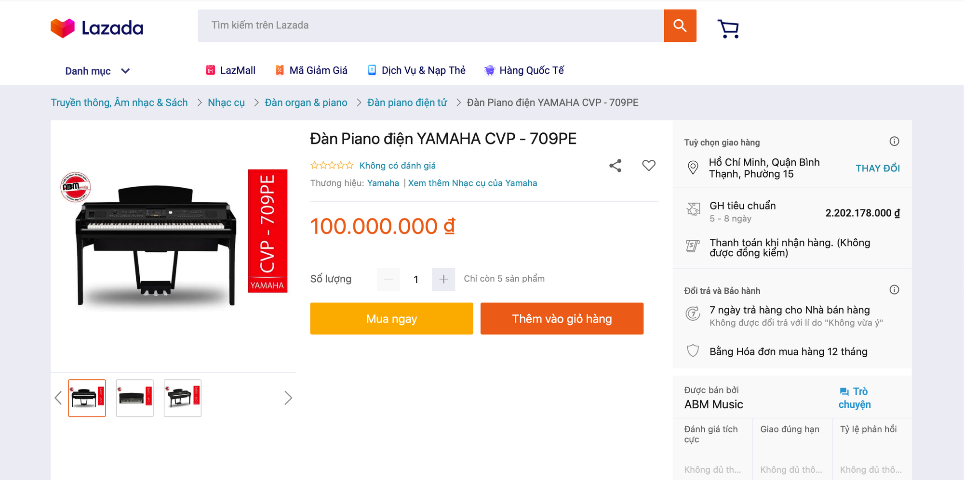
Task: Click Thêm vào giỏ hàng button
Action: (x=562, y=319)
